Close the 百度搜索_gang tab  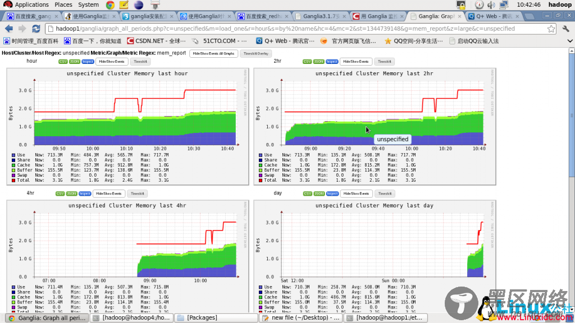coord(56,16)
